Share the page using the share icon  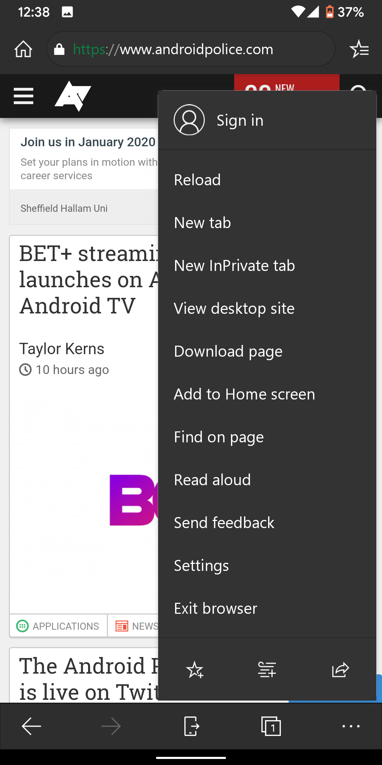340,669
